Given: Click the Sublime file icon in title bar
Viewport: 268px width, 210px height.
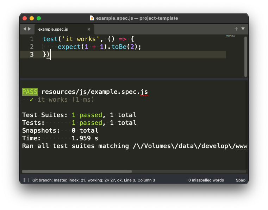Looking at the screenshot, I should tap(92, 18).
